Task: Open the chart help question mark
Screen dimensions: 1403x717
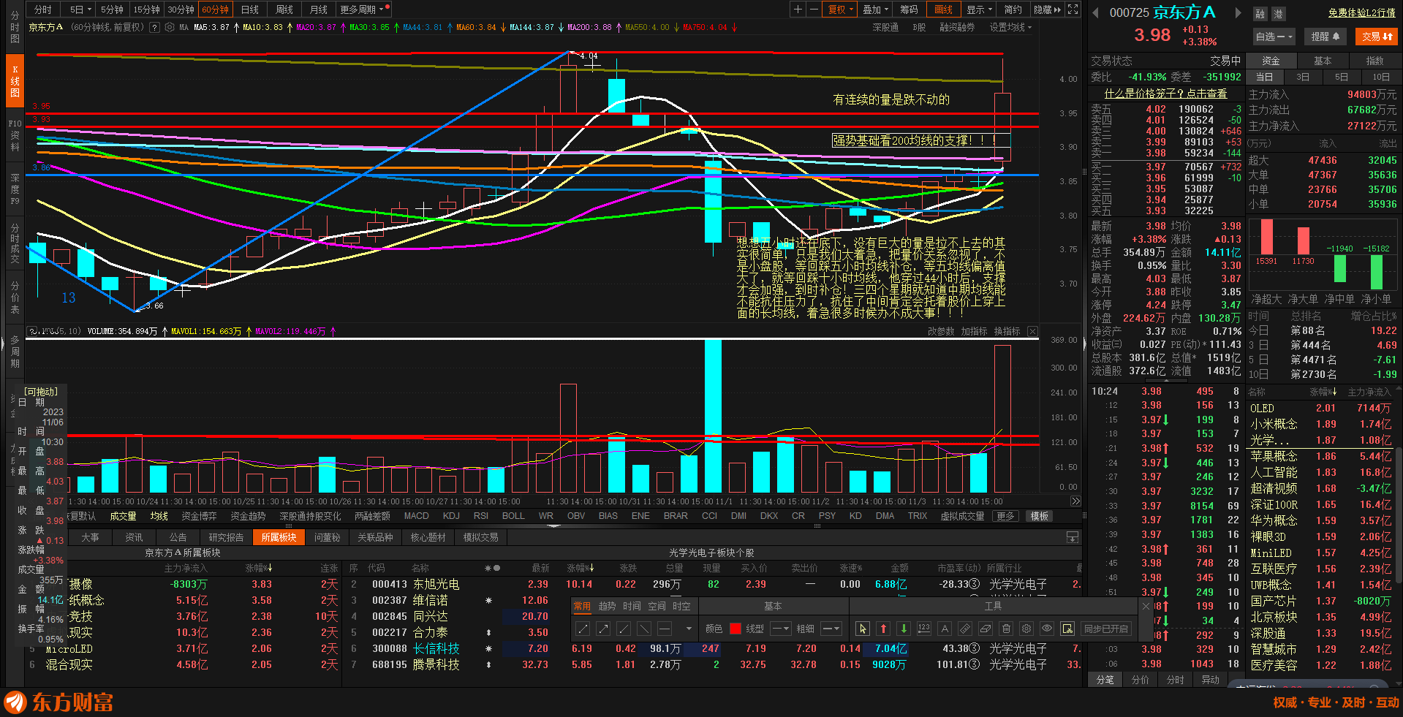Action: [x=154, y=28]
